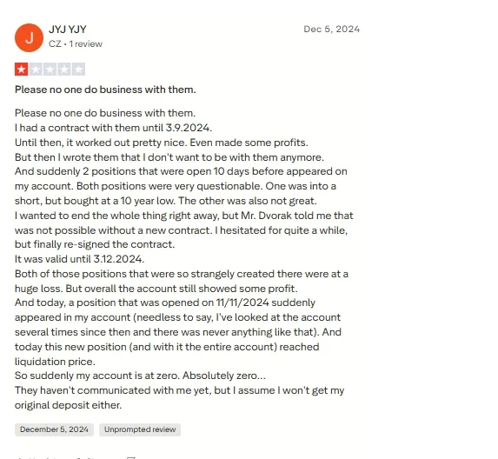Click the red first rating star
The height and width of the screenshot is (459, 498).
(x=21, y=70)
